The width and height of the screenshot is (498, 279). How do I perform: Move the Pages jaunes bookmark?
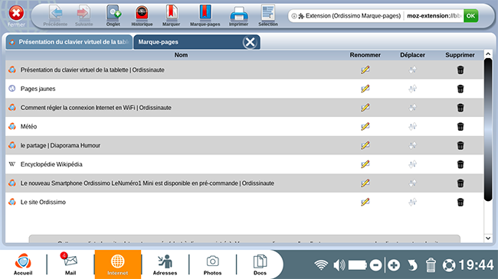[412, 89]
